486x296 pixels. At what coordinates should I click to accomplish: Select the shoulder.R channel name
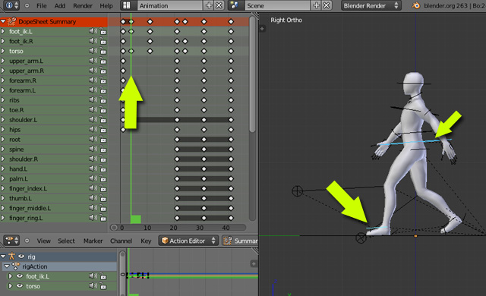point(24,159)
